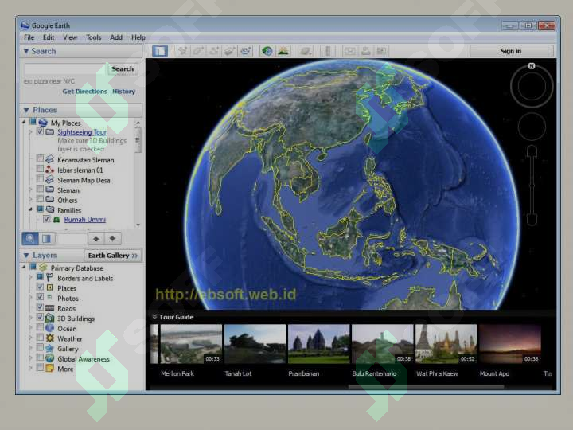The height and width of the screenshot is (430, 573).
Task: Toggle the Borders and Labels layer checkbox
Action: point(41,277)
